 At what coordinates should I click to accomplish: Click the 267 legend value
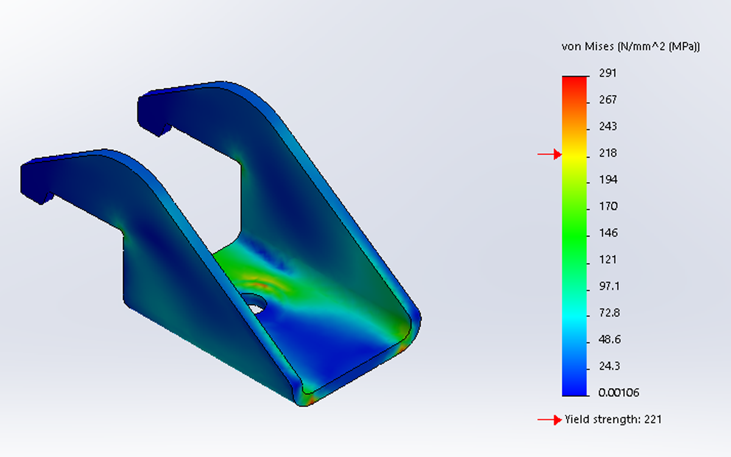(x=608, y=100)
